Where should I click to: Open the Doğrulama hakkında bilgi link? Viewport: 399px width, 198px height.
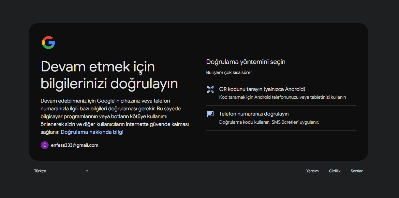pyautogui.click(x=92, y=132)
